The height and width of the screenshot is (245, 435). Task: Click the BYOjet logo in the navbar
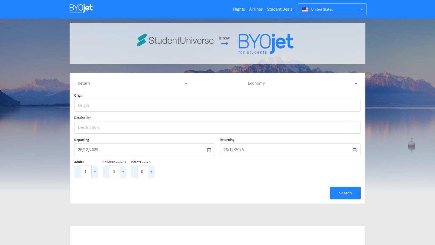81,8
